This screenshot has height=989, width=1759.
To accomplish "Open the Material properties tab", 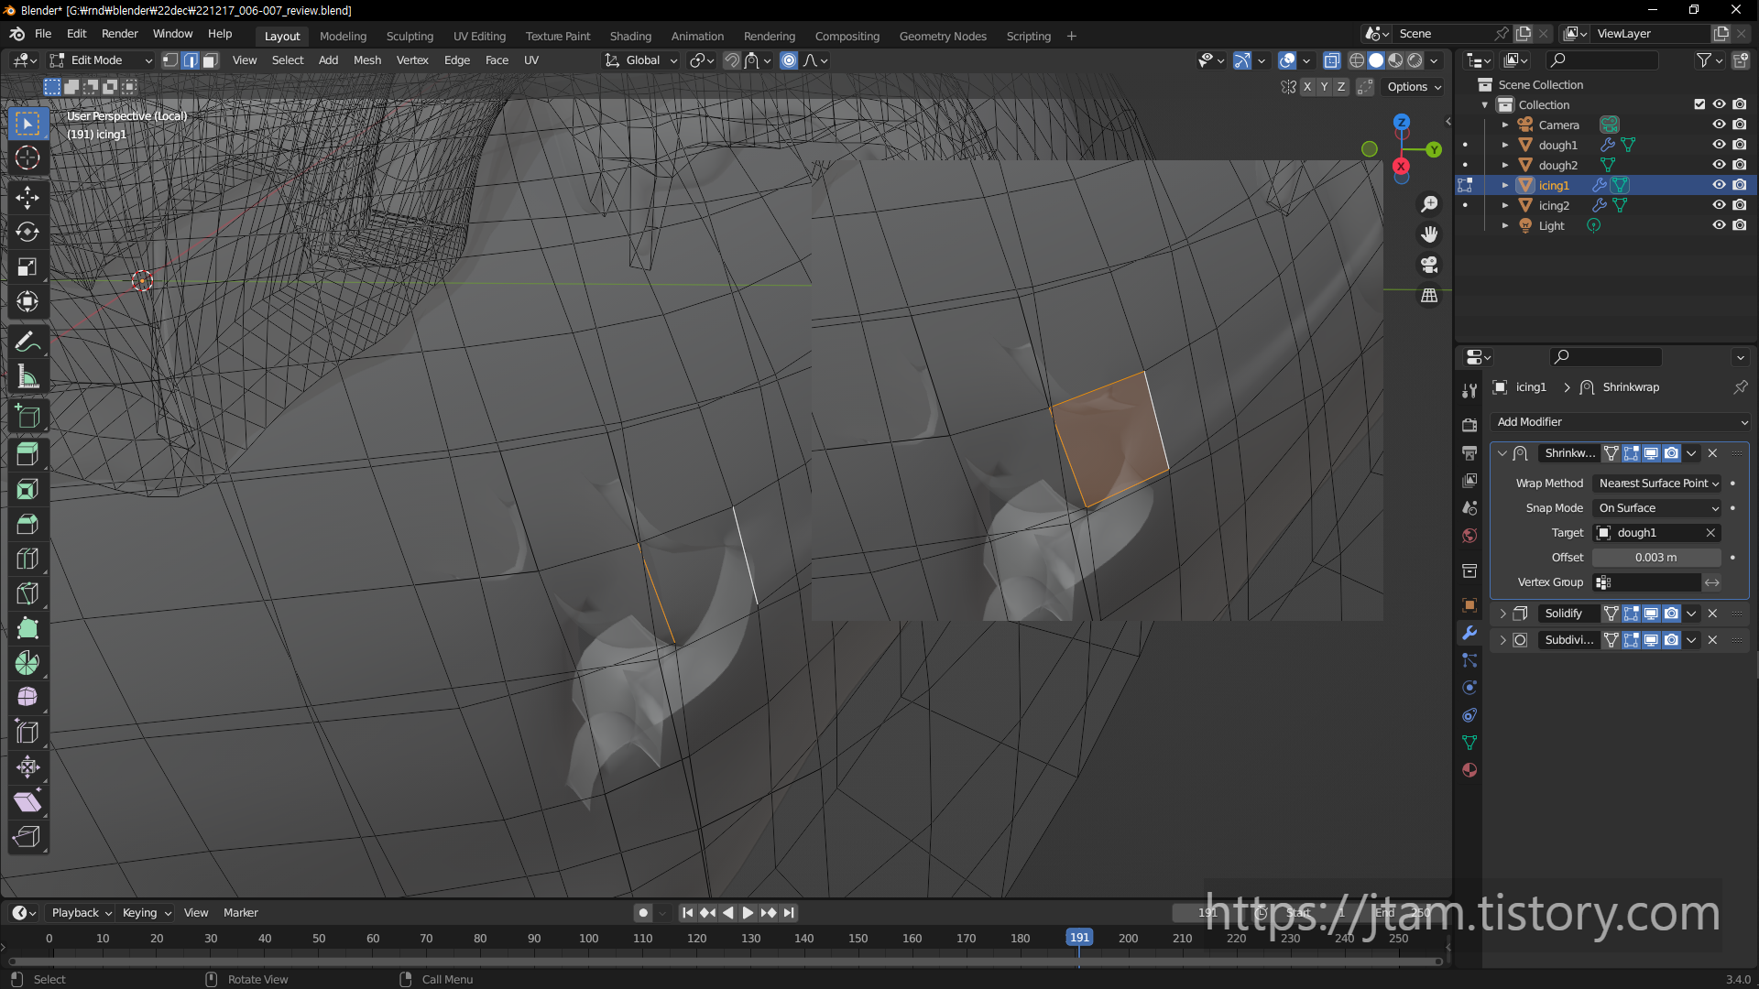I will 1469,770.
